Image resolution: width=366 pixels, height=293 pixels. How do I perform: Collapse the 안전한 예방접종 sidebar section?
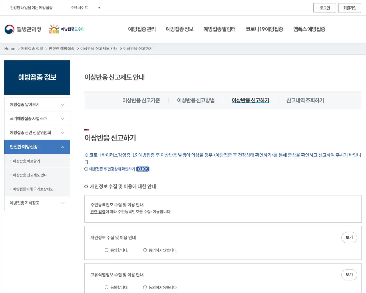pos(37,146)
